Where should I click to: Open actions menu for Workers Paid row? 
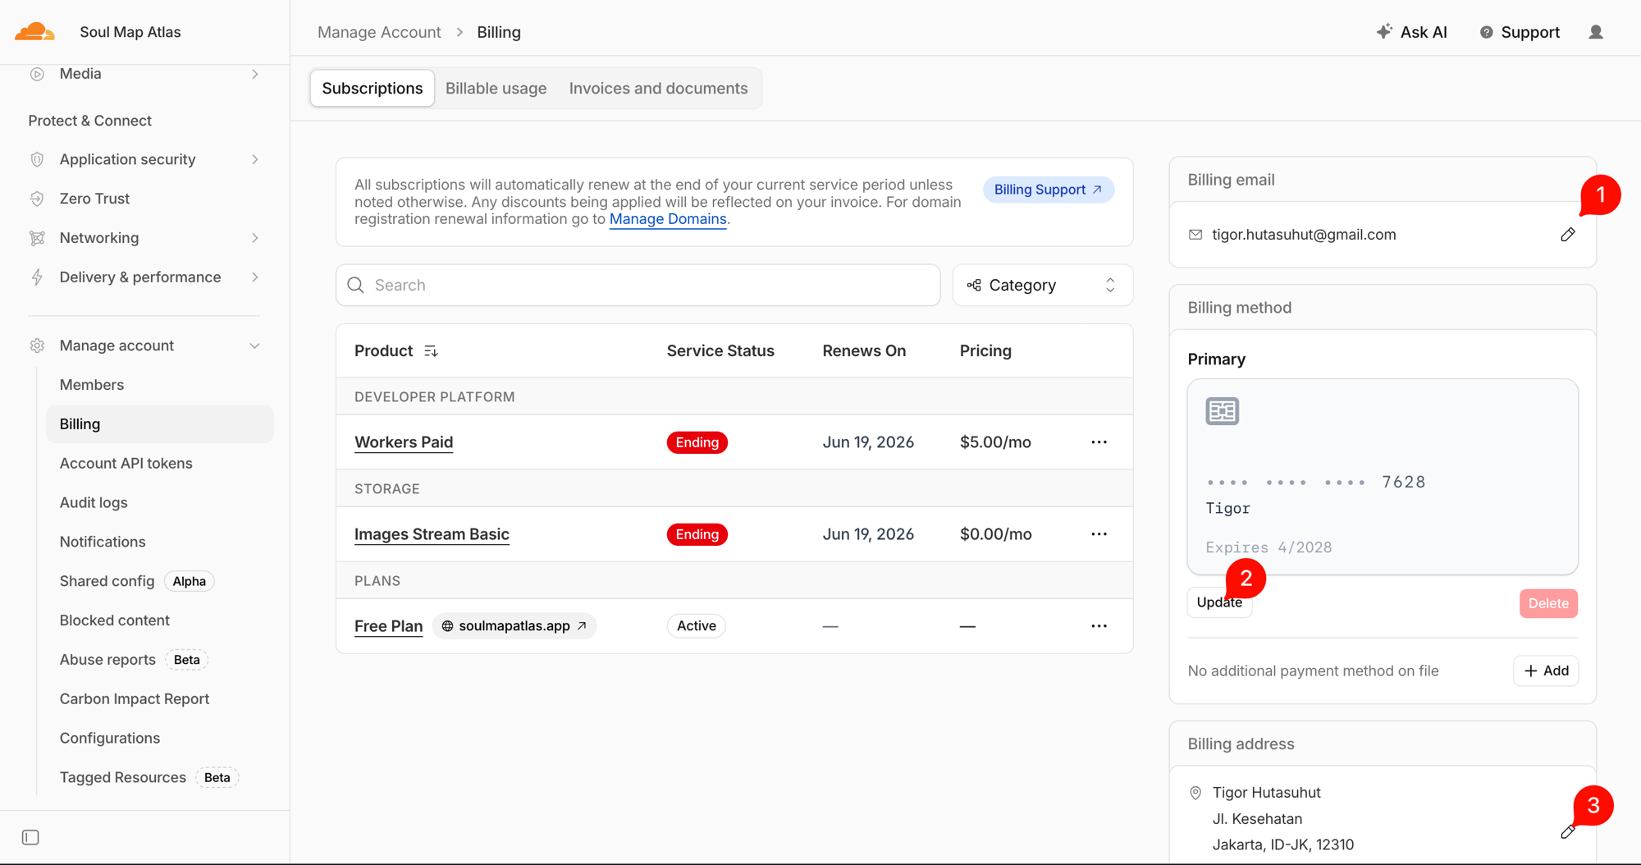pos(1099,442)
